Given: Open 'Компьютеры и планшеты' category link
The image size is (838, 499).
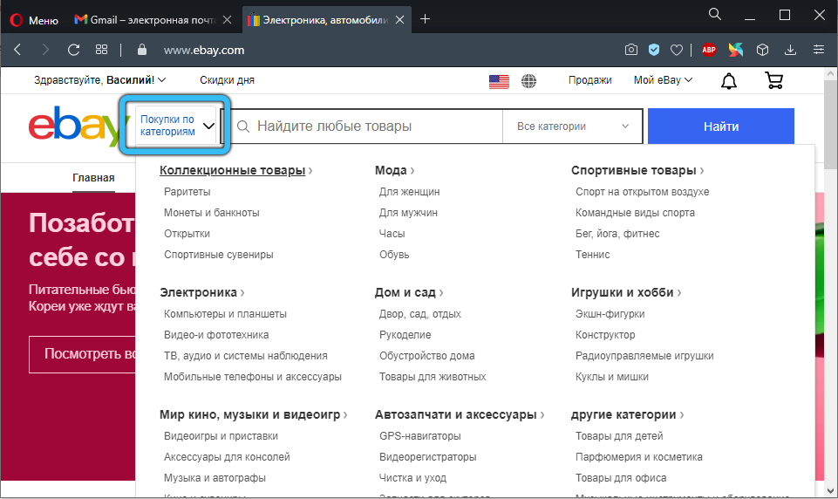Looking at the screenshot, I should tap(225, 314).
